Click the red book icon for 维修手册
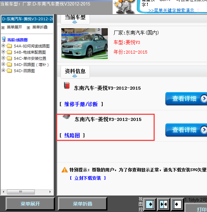207x212 pixels. (x=67, y=85)
